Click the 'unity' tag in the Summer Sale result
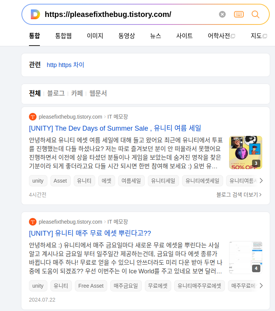Image resolution: width=275 pixels, height=311 pixels. point(38,181)
